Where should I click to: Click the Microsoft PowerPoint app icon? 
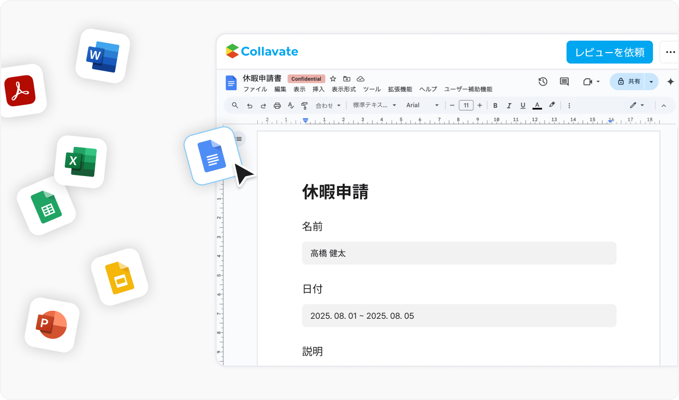click(52, 324)
